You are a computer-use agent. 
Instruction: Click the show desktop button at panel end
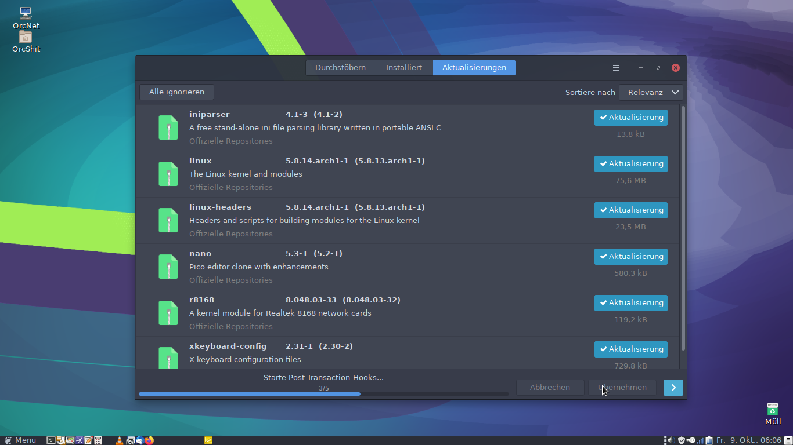point(788,440)
